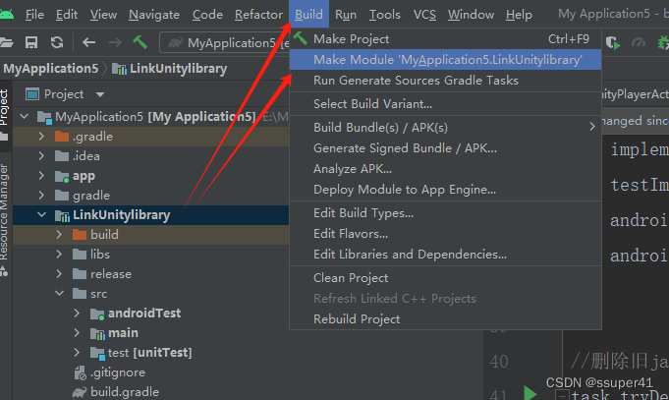Viewport: 669px width, 400px height.
Task: Click the Open folder toolbar icon
Action: (x=6, y=42)
